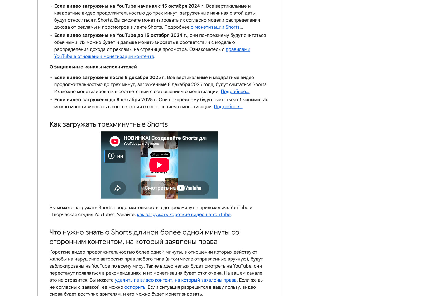The image size is (422, 296).
Task: Click the 'YouTube для Авторов' channel name
Action: point(141,144)
